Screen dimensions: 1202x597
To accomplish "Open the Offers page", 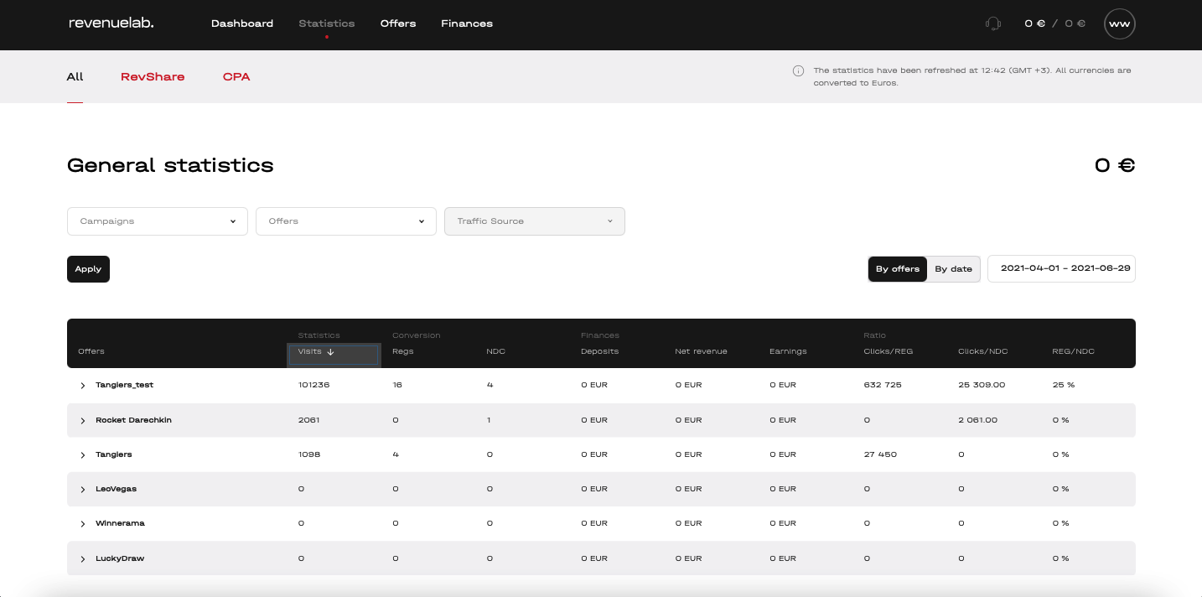I will [398, 23].
